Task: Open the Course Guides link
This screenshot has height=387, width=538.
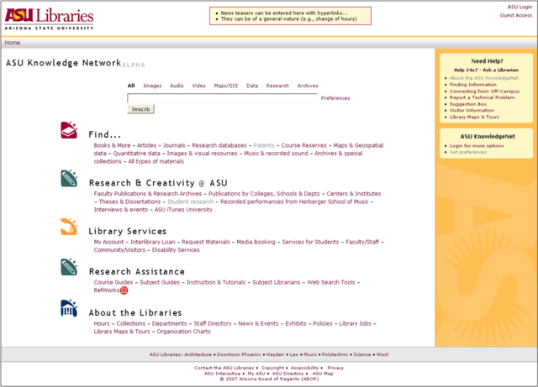Action: coord(113,282)
